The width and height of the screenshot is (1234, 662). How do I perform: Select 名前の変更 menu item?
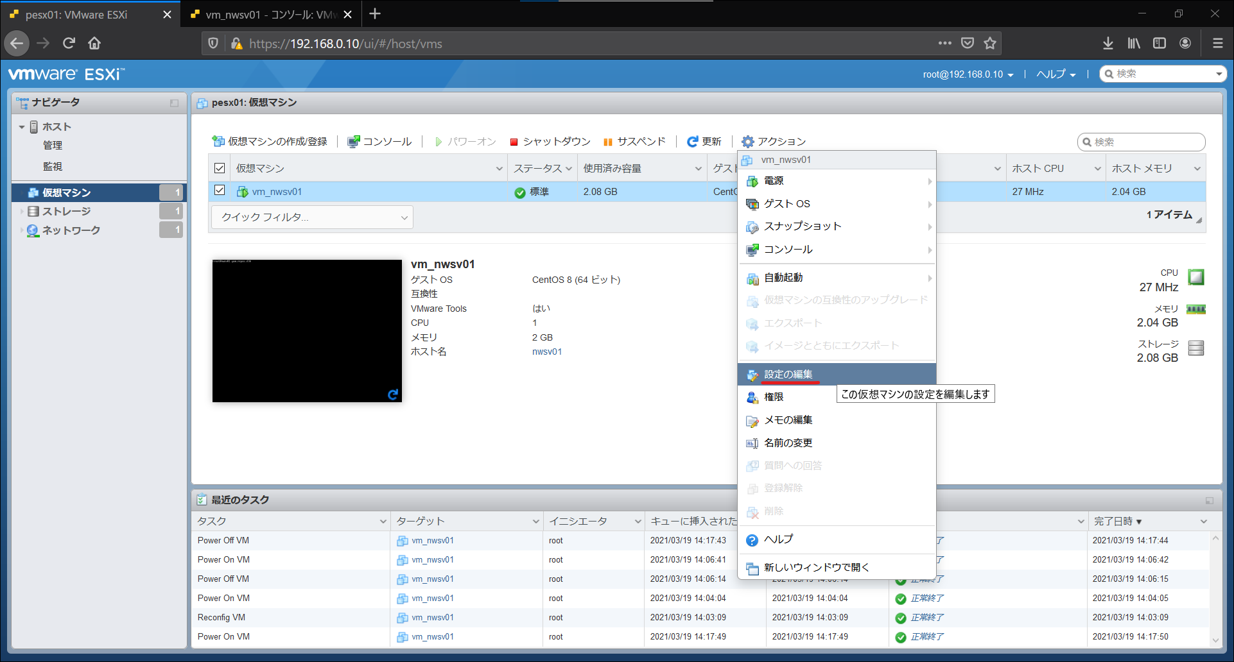pos(837,443)
